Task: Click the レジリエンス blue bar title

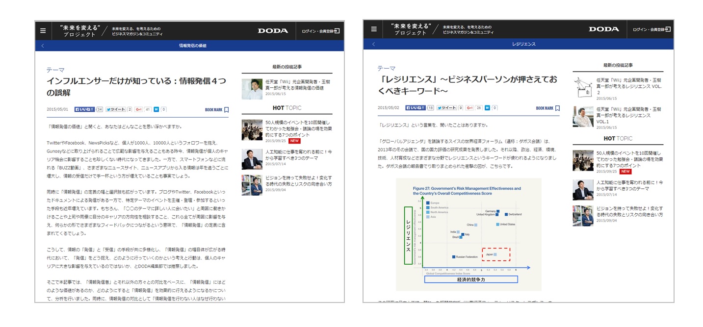Action: click(523, 44)
